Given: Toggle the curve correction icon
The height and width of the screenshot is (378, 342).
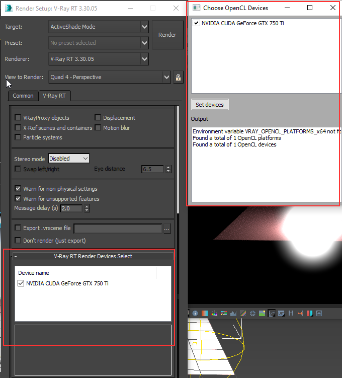Looking at the screenshot, I should pyautogui.click(x=272, y=313).
